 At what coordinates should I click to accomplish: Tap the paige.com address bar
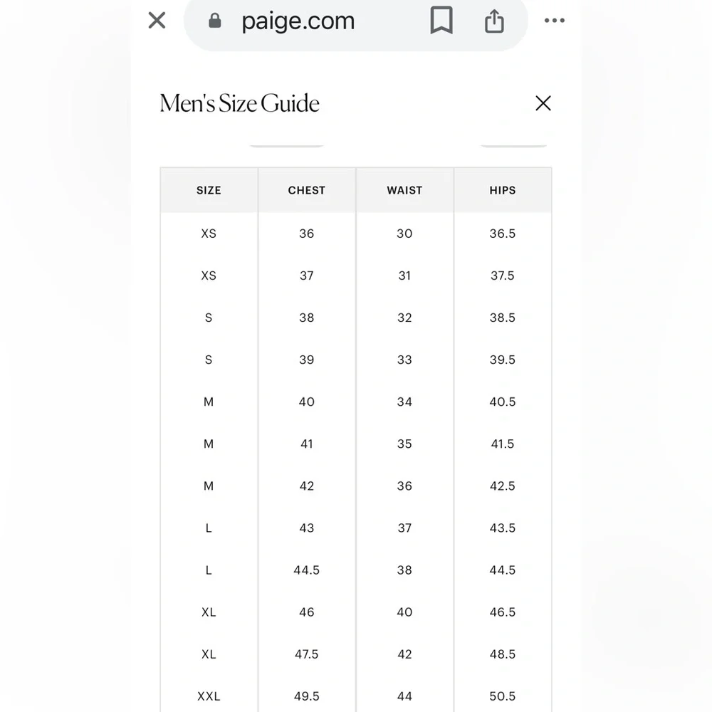pyautogui.click(x=298, y=21)
